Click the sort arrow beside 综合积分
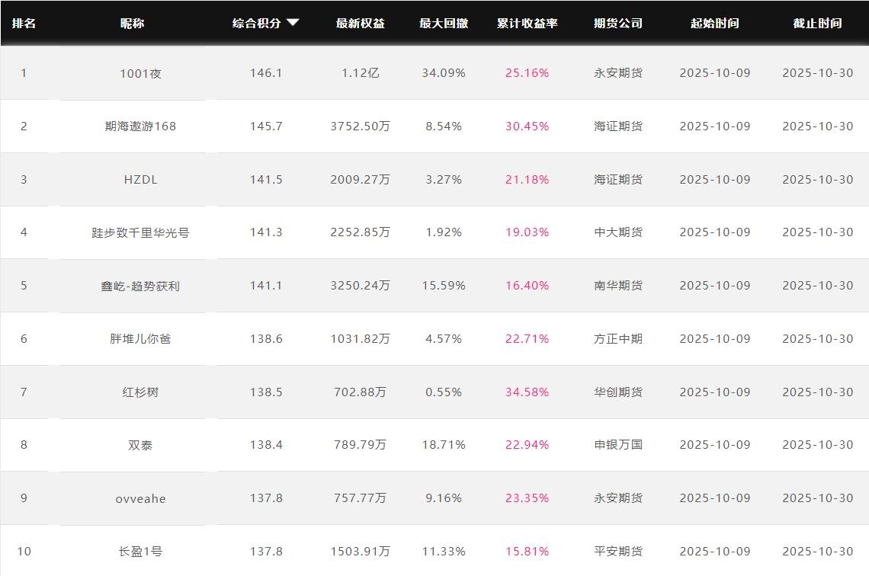The height and width of the screenshot is (576, 869). 293,23
